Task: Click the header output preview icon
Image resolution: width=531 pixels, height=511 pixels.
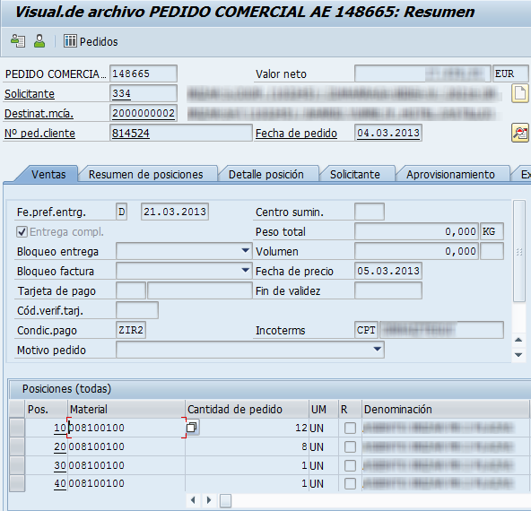Action: click(18, 41)
